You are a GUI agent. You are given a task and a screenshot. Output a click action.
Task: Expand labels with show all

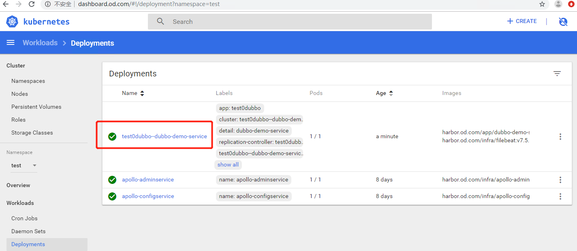point(228,165)
